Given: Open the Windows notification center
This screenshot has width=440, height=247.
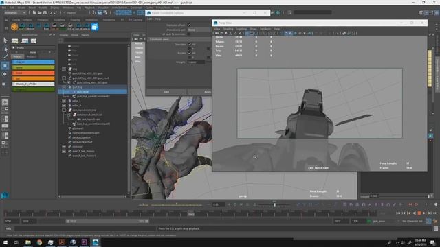Looking at the screenshot, I should 433,242.
